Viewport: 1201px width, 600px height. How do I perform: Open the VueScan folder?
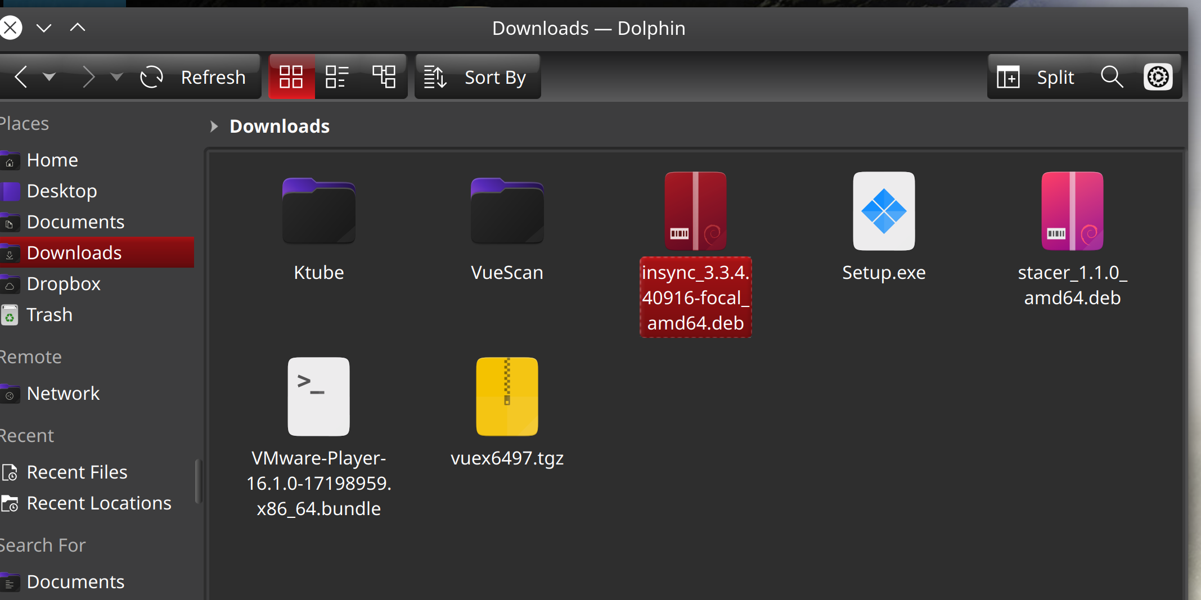pos(506,211)
